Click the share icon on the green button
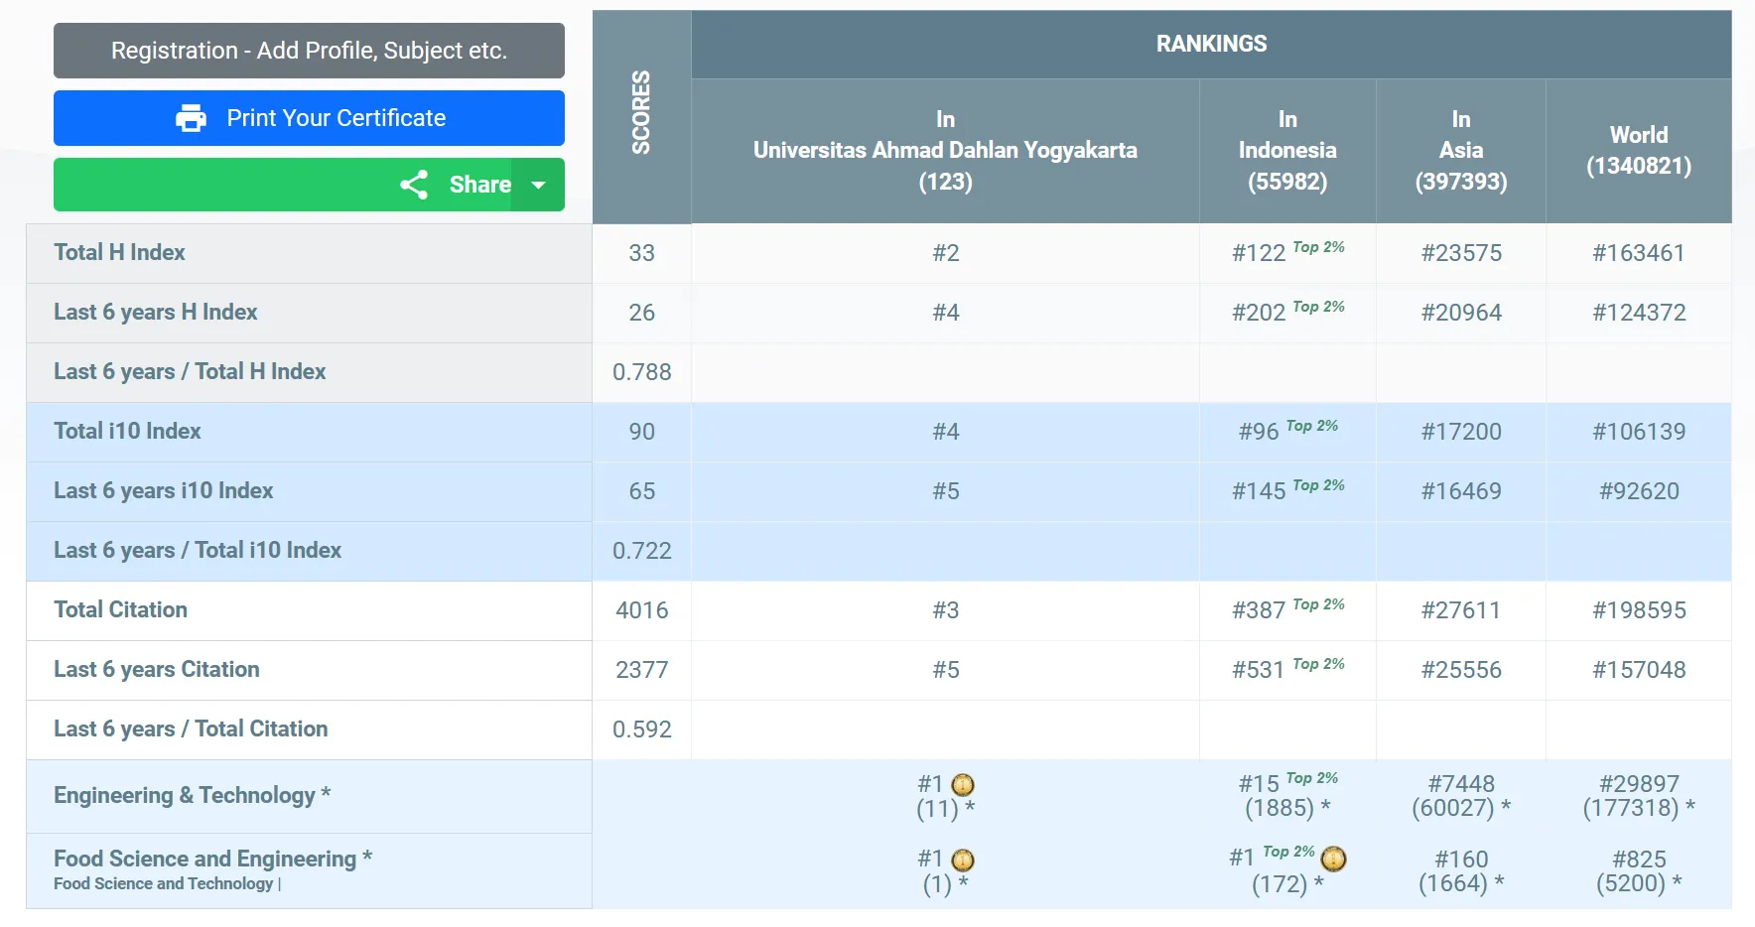 pos(414,185)
